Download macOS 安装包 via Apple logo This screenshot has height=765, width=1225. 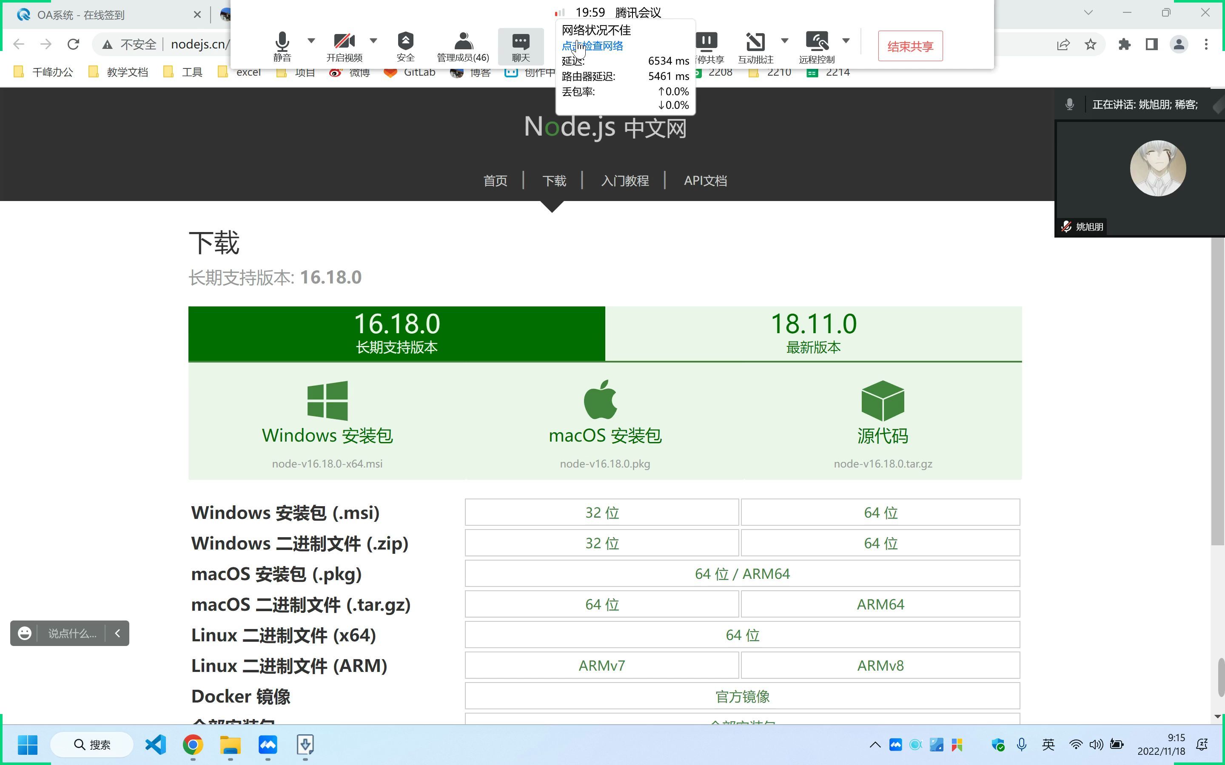point(600,399)
